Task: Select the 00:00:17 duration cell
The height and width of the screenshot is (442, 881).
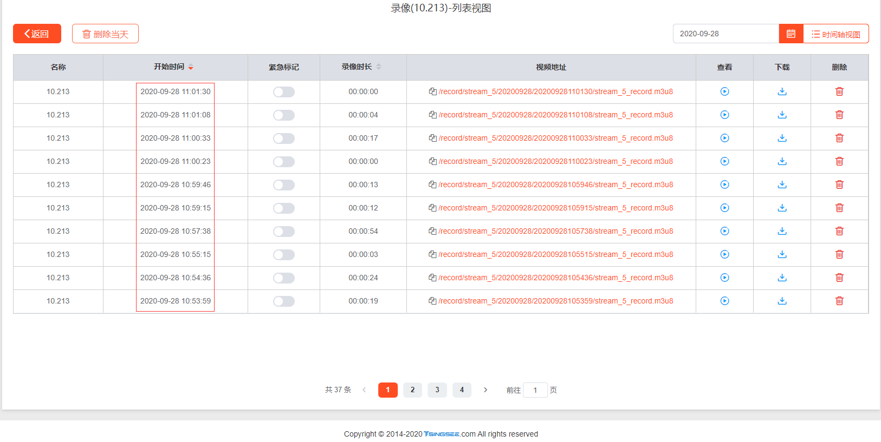Action: pyautogui.click(x=363, y=138)
